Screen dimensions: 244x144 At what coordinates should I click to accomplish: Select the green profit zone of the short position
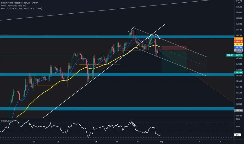click(174, 61)
